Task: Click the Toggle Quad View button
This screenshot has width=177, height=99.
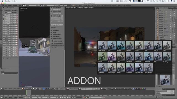Action: 57,25
